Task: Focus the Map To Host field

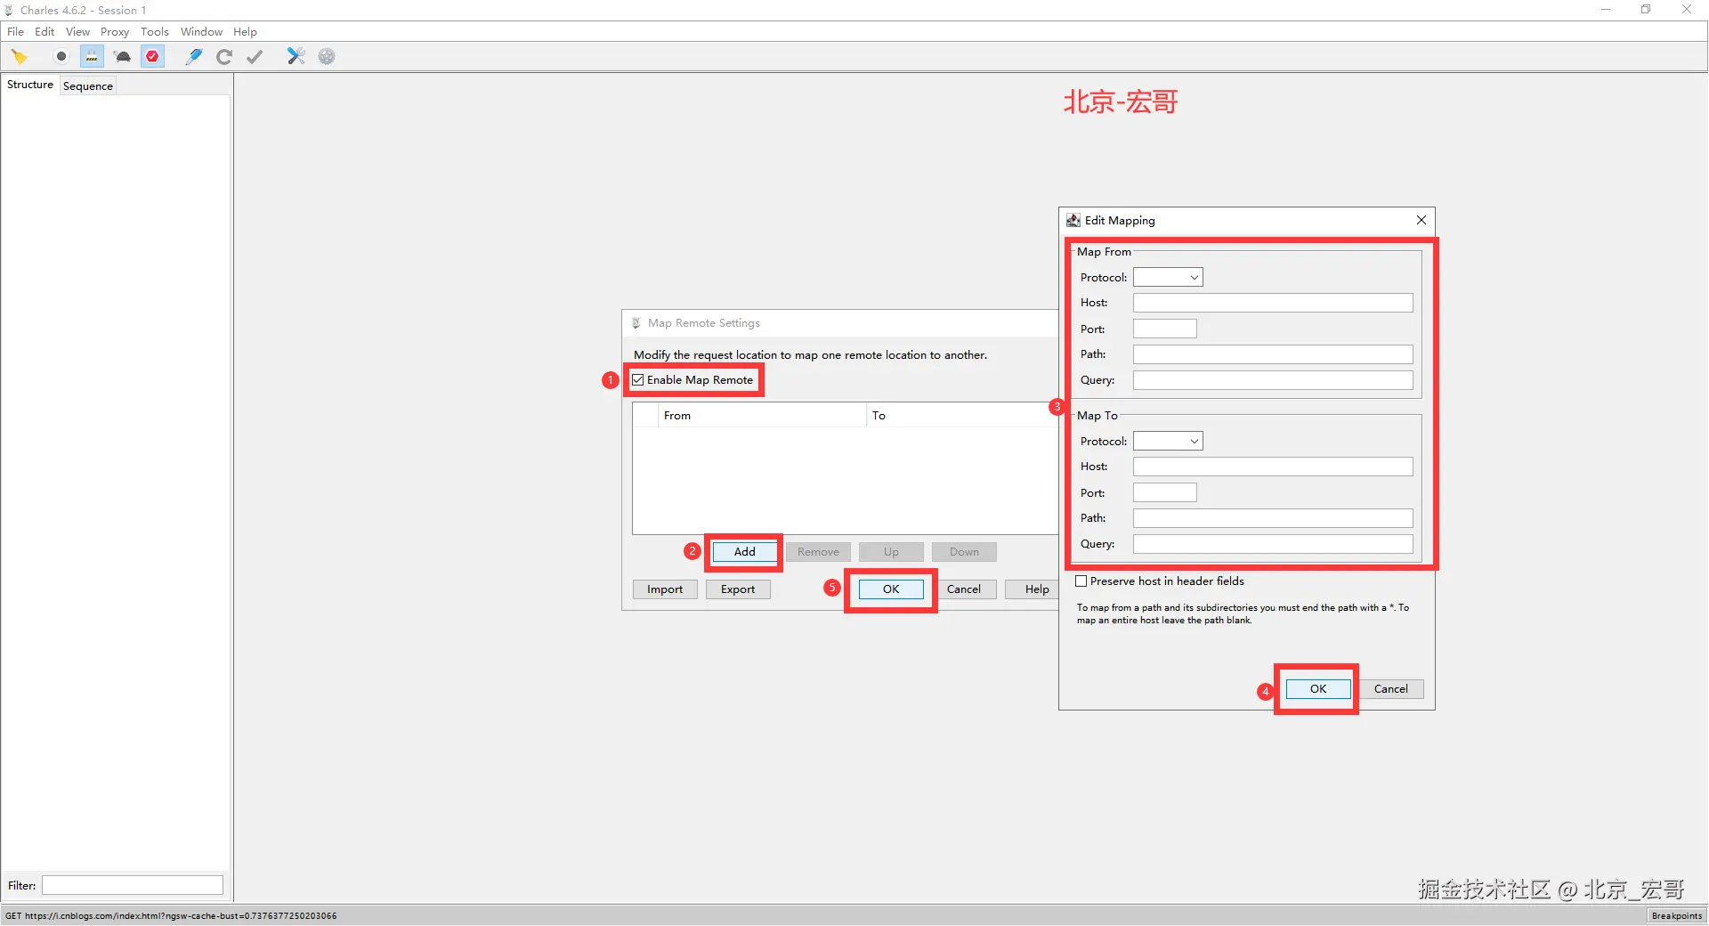Action: (x=1273, y=467)
